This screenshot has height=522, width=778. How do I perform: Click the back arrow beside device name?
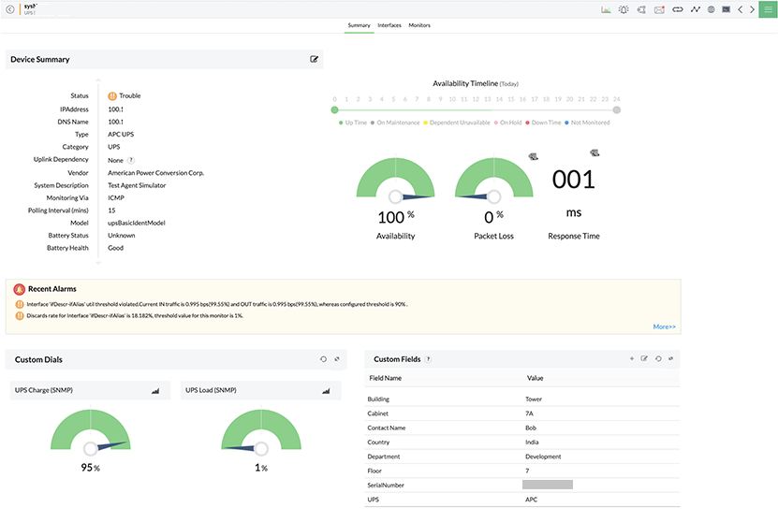click(x=9, y=9)
